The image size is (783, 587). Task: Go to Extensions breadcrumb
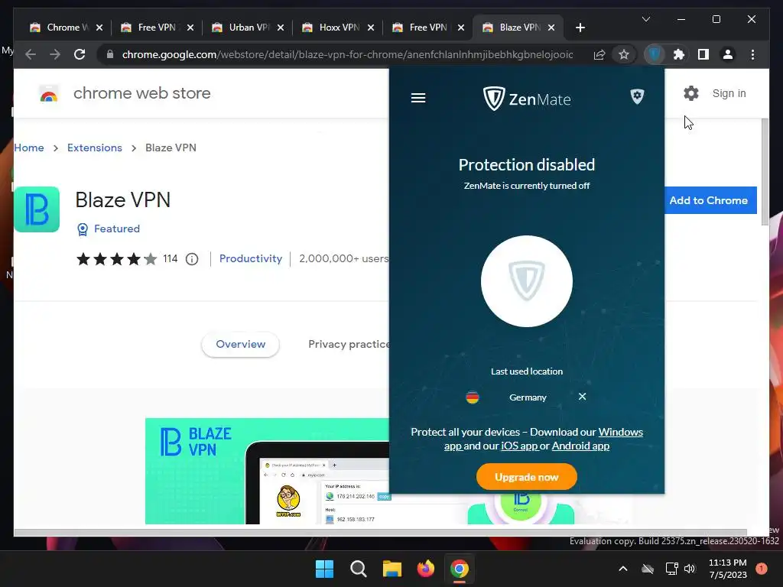click(94, 148)
